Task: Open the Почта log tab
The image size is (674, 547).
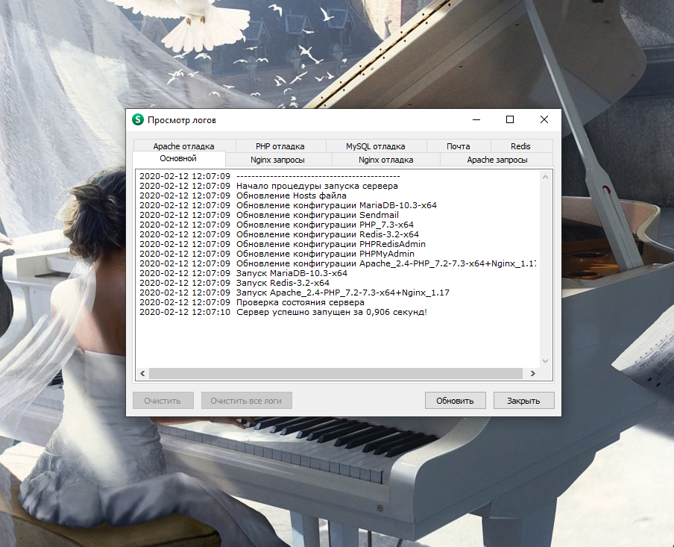Action: [x=458, y=146]
